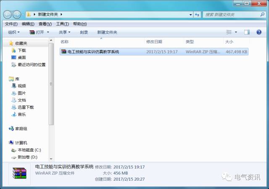
Task: Click the refresh button beside address bar
Action: [x=197, y=15]
